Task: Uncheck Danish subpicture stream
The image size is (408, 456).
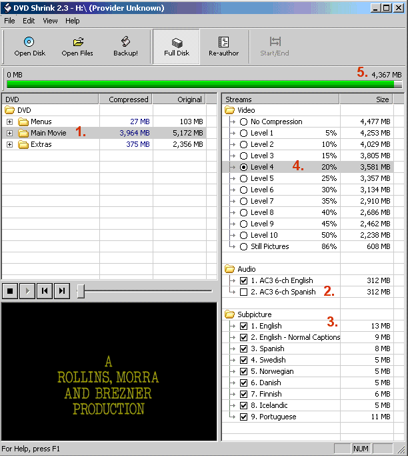Action: [243, 383]
